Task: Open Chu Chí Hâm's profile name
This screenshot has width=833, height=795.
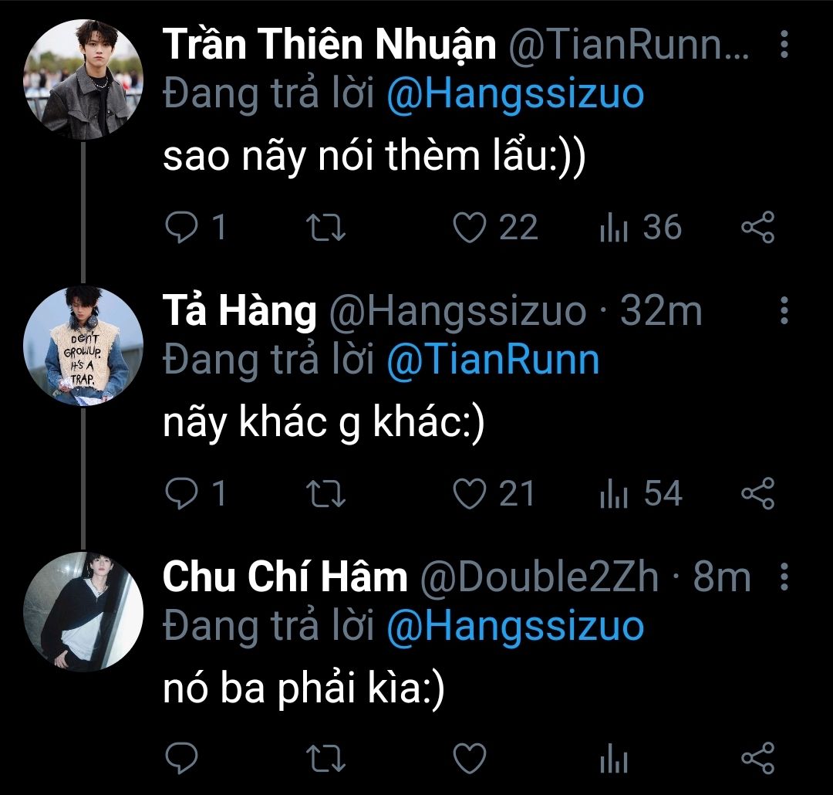Action: (x=285, y=577)
